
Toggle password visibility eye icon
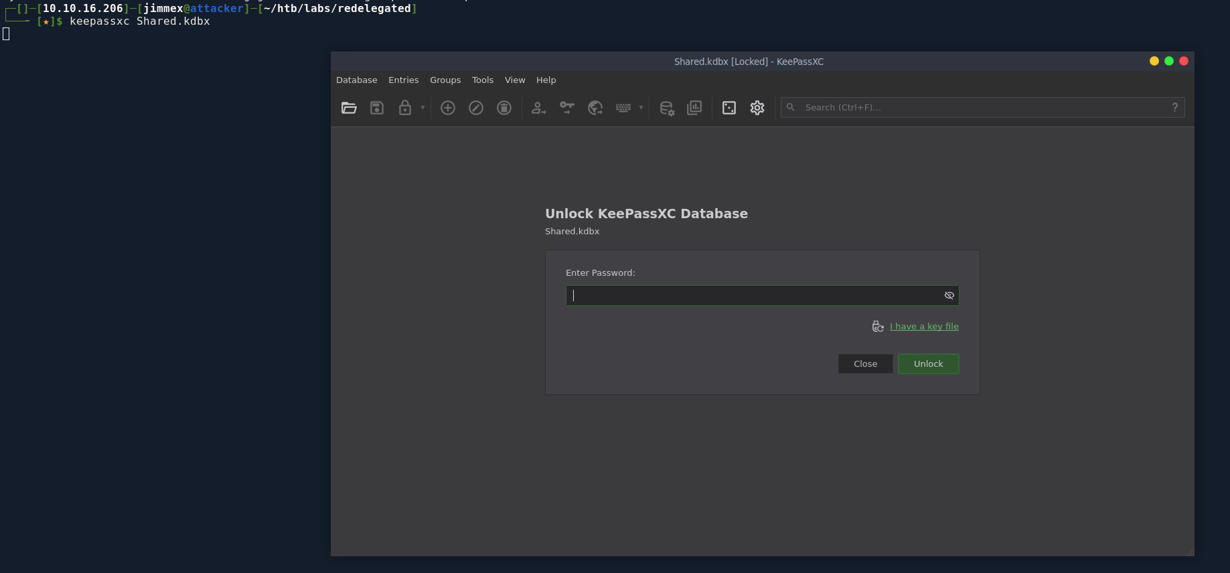[949, 296]
